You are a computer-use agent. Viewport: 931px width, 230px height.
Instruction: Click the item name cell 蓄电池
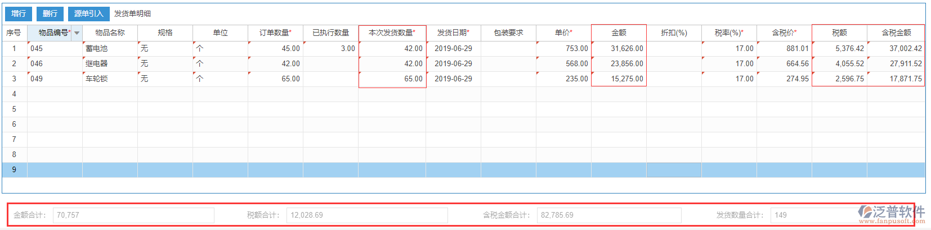pyautogui.click(x=110, y=49)
